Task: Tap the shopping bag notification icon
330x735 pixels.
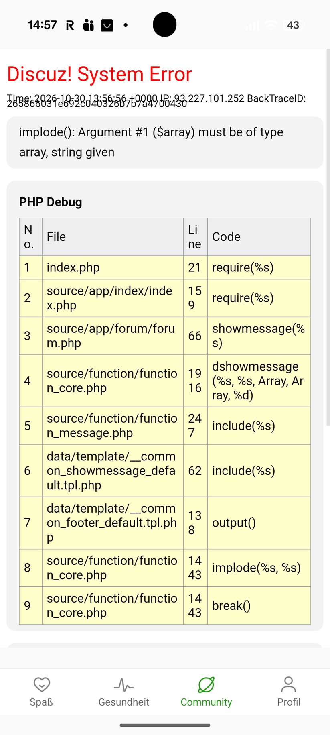Action: (x=107, y=25)
